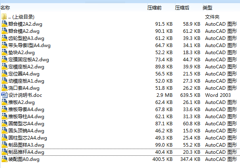Select file name 推板A2.dwg

(x=21, y=102)
